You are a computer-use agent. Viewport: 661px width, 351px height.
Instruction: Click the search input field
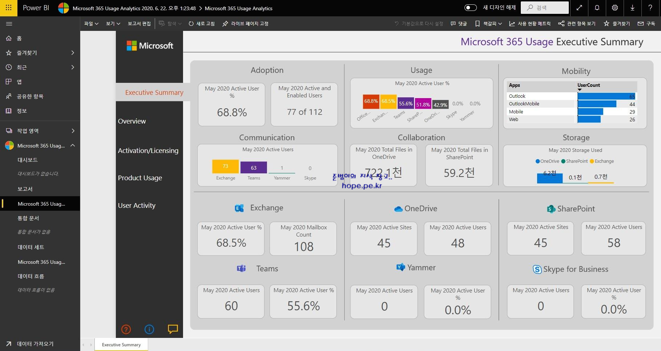tap(545, 8)
